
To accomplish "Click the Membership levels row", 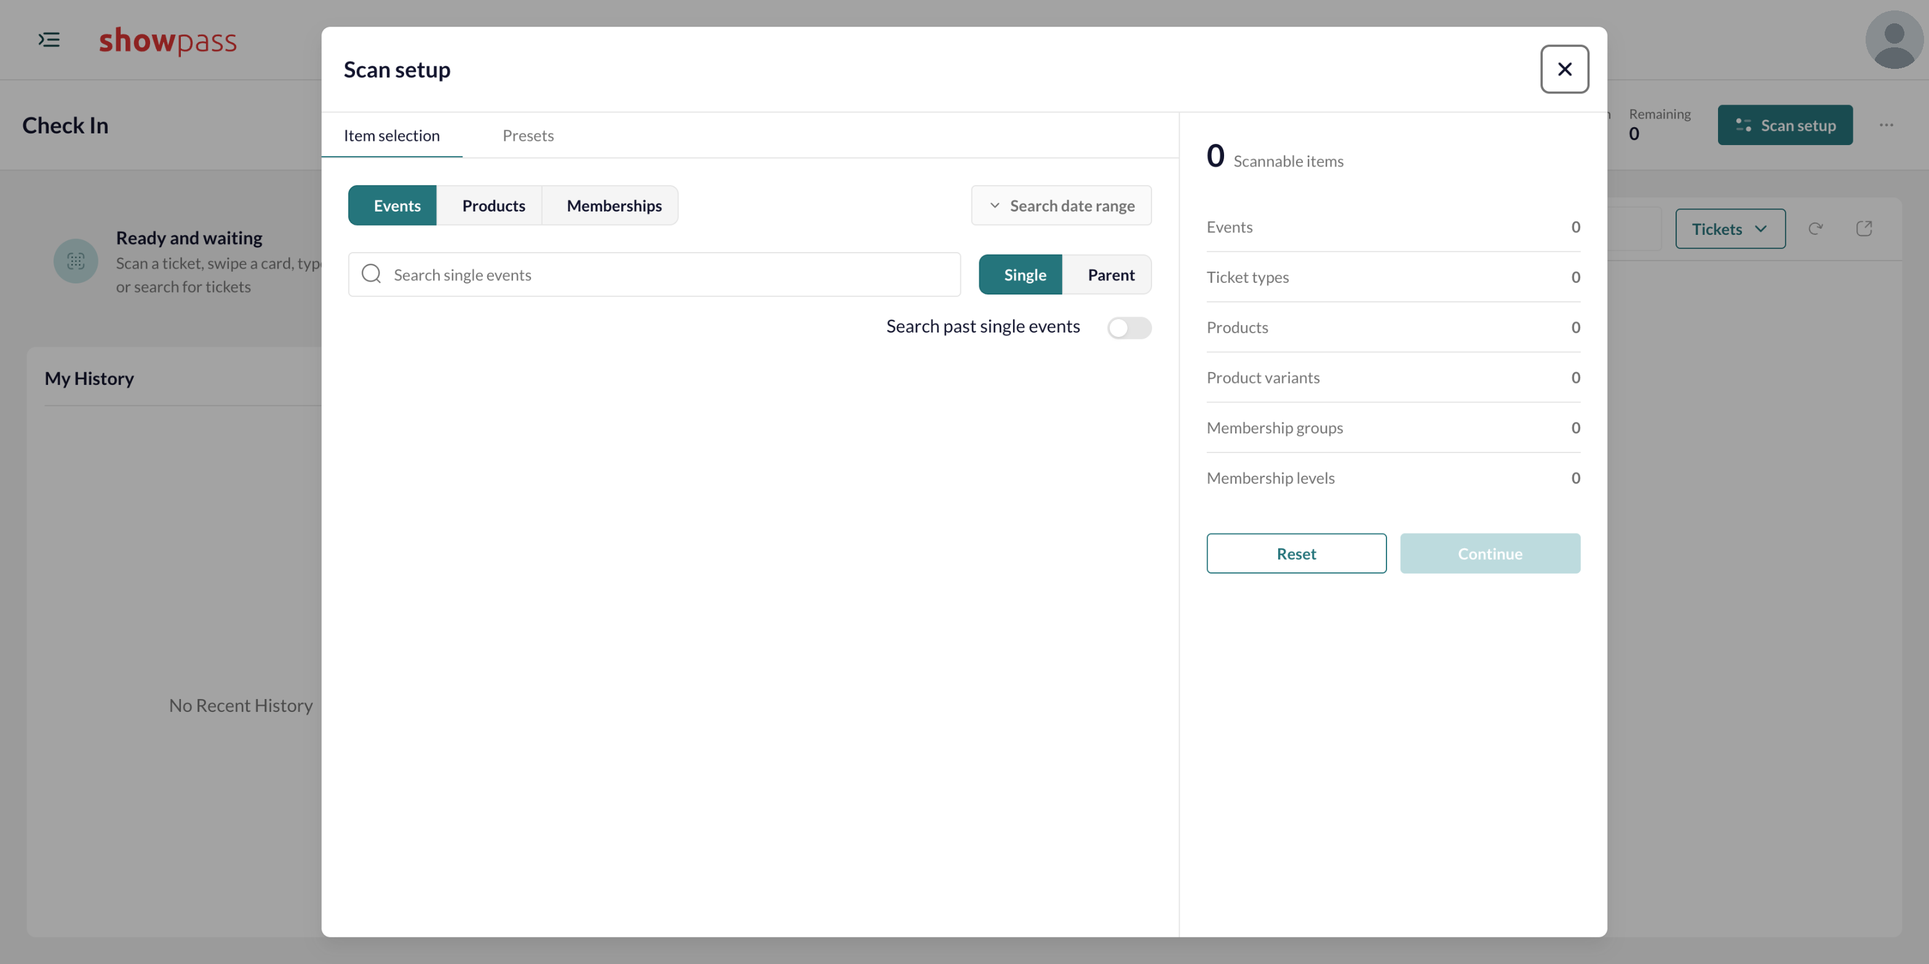I will coord(1393,478).
